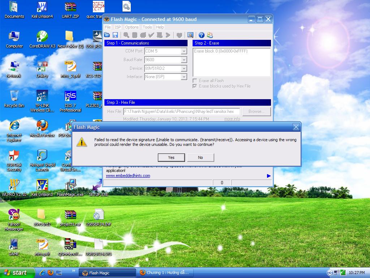370x278 pixels.
Task: Click Firefox quick launch icon in taskbar
Action: [50, 273]
